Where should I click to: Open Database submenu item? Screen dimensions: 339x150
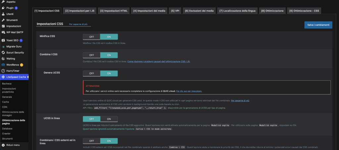coord(7,128)
